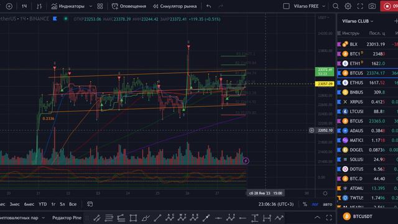
Task: Select the ATOMU row in watchlist
Action: pos(368,188)
